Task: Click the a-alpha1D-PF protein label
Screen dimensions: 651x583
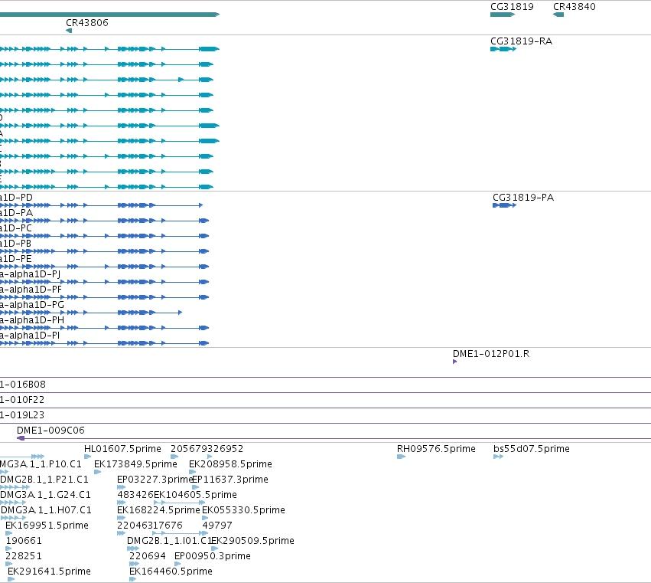Action: point(31,290)
